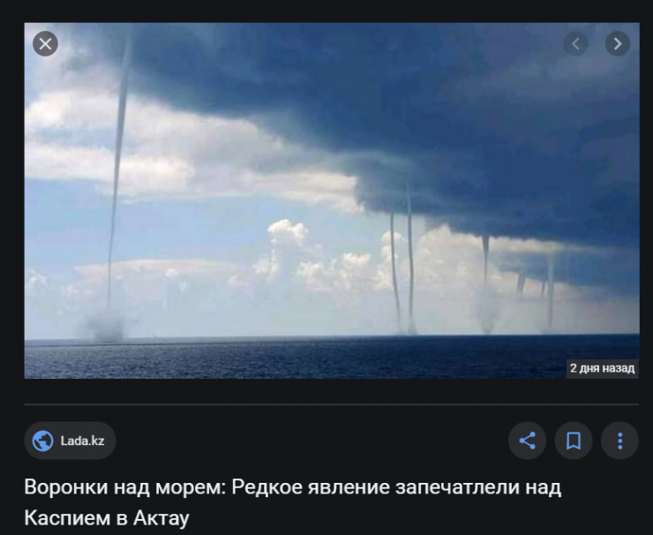The height and width of the screenshot is (535, 653).
Task: Go to the previous image arrow
Action: click(x=575, y=43)
